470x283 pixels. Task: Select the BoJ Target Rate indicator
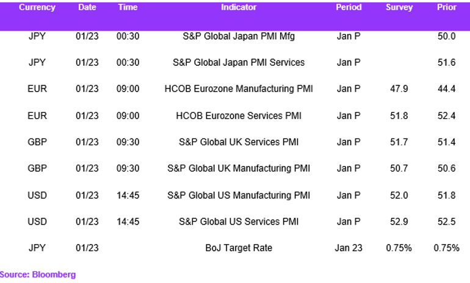[x=239, y=248]
